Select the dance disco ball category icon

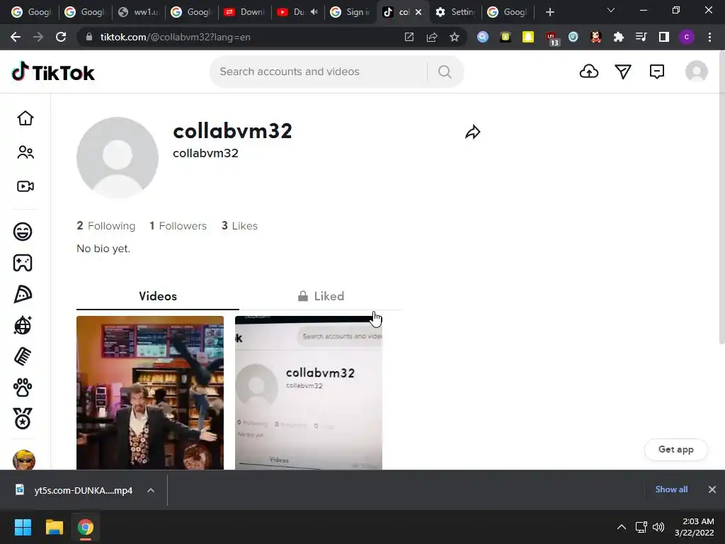tap(23, 325)
